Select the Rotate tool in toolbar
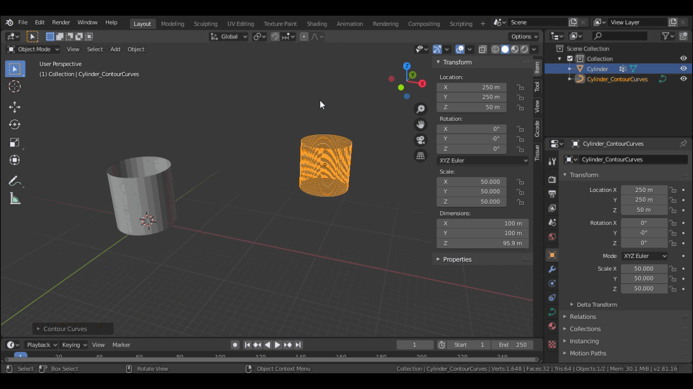The width and height of the screenshot is (693, 389). tap(15, 125)
